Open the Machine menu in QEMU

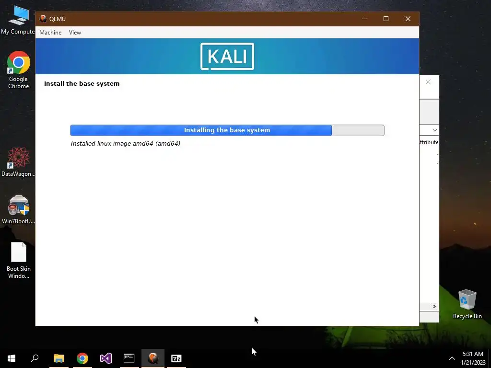click(x=50, y=33)
